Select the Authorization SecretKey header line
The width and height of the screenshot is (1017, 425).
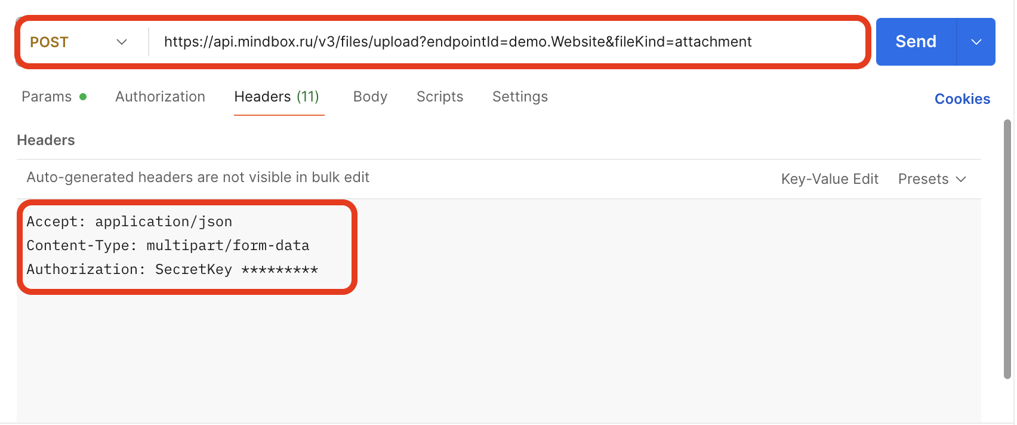[172, 269]
